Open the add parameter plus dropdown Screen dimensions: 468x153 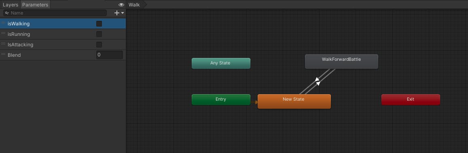pos(119,13)
